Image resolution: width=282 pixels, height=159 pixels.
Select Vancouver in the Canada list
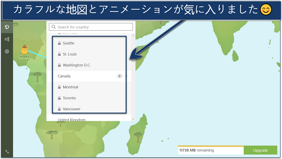(71, 109)
